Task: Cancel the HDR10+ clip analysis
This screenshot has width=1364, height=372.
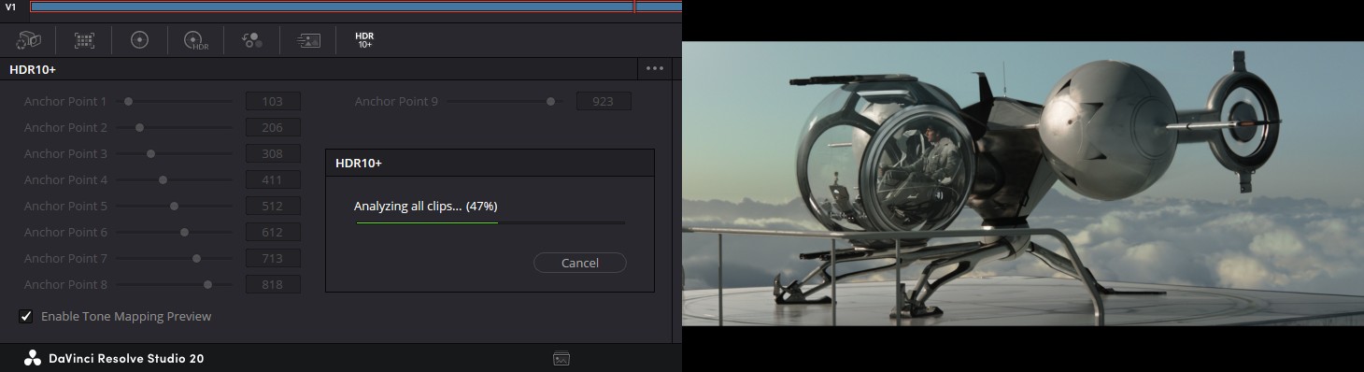Action: (x=579, y=263)
